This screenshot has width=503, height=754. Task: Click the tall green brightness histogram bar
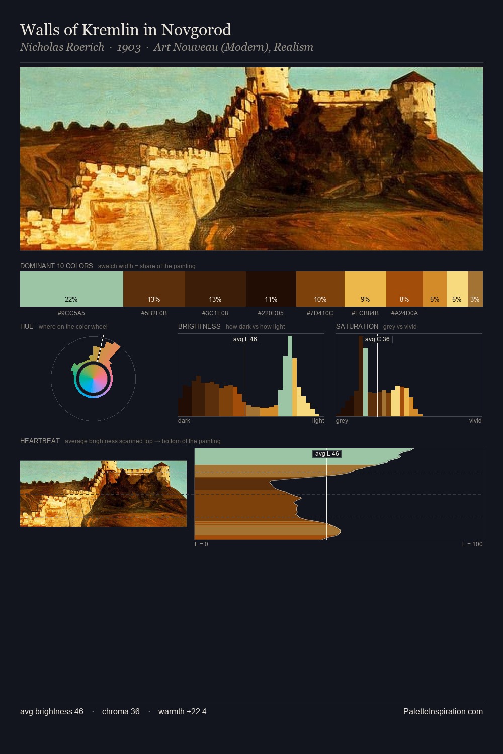(x=290, y=376)
